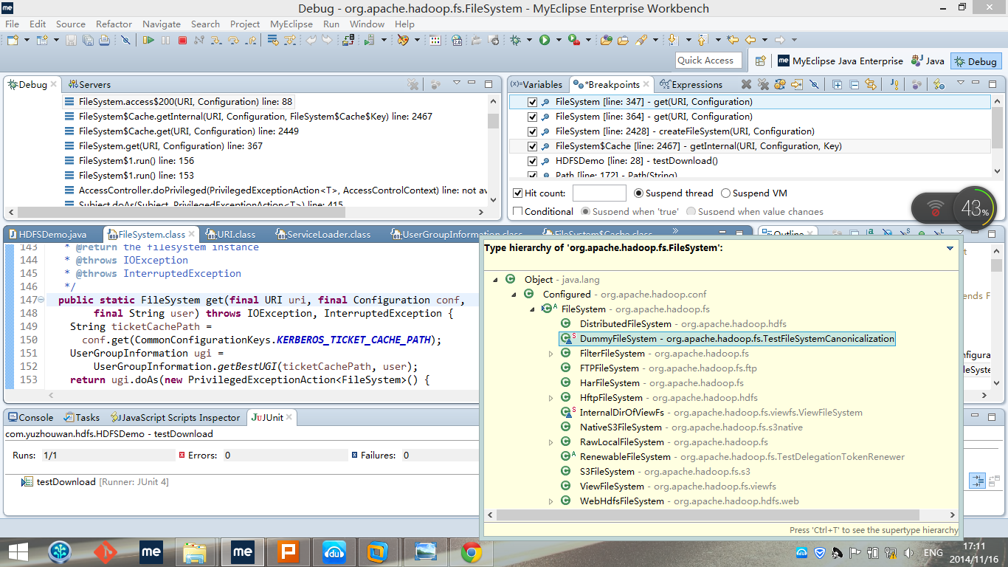This screenshot has width=1008, height=567.
Task: Enable the Conditional breakpoint checkbox
Action: 519,211
